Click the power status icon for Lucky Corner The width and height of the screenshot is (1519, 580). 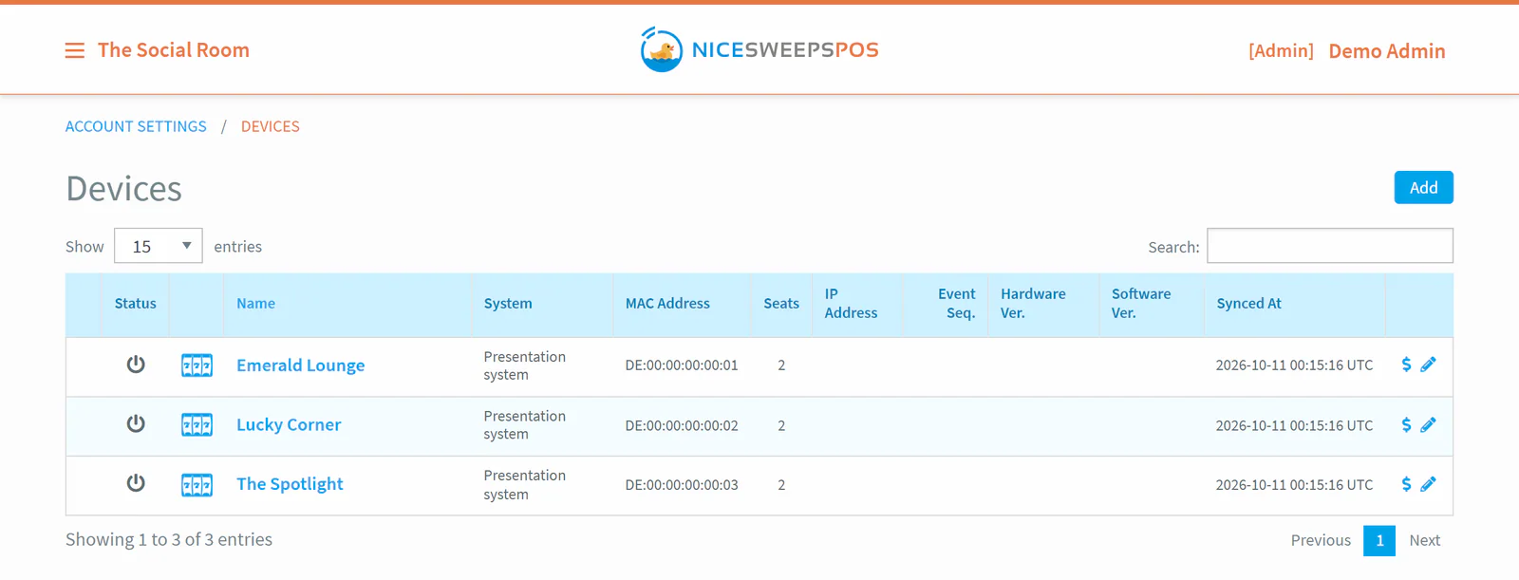click(x=136, y=423)
